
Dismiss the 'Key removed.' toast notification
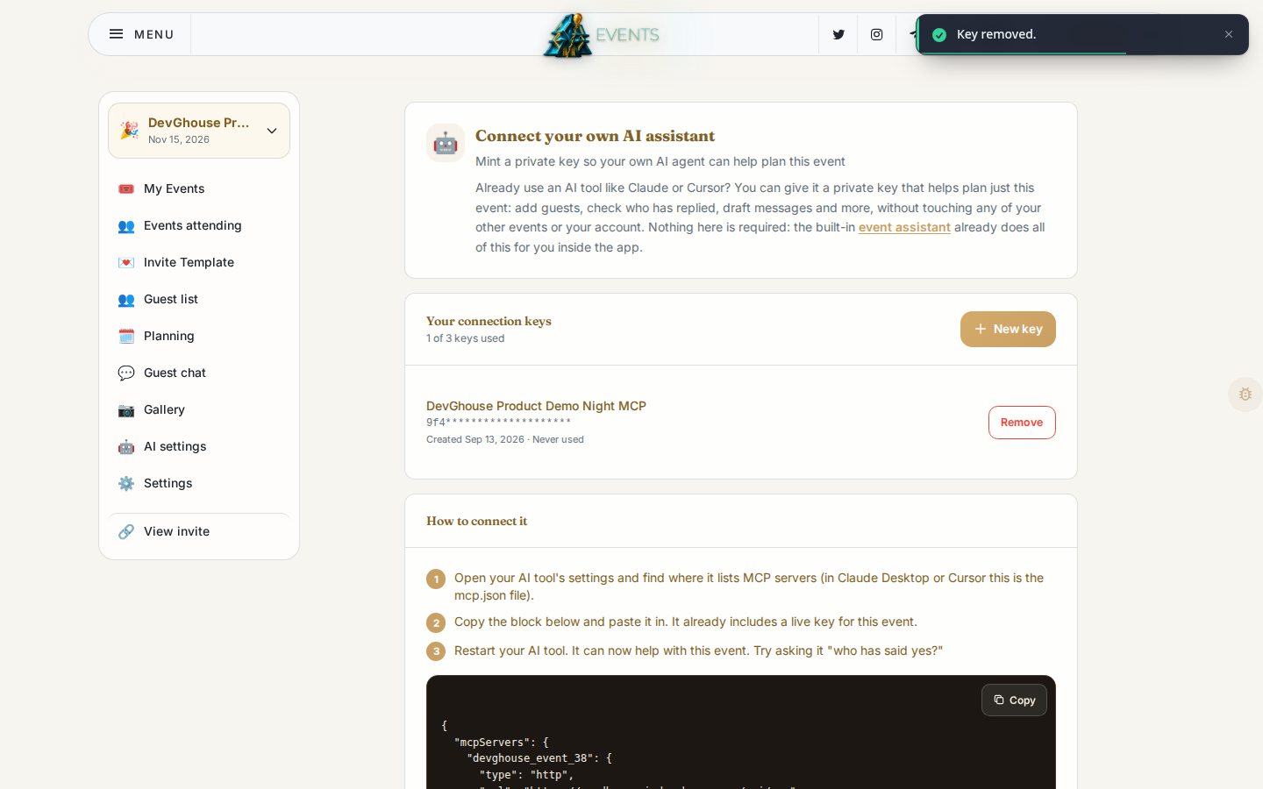coord(1229,34)
